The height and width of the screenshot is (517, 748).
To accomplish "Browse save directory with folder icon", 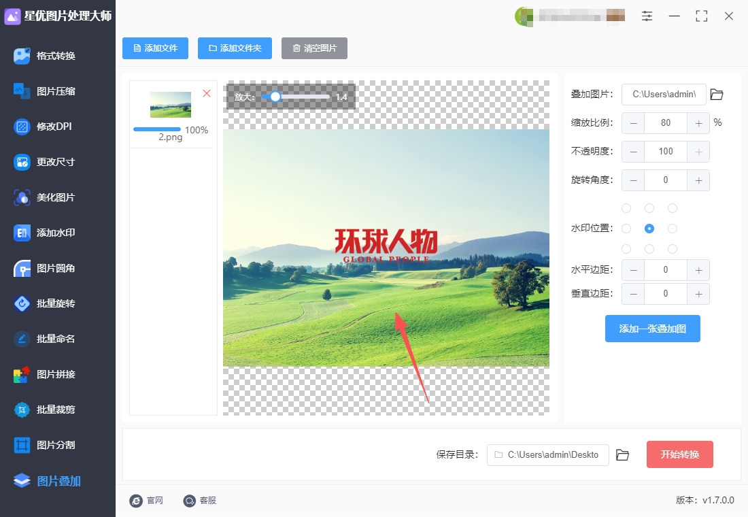I will point(622,455).
